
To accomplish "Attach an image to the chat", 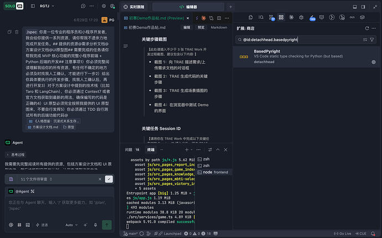I will coord(28,225).
